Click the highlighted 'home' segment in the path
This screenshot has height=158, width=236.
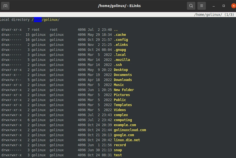tap(38, 20)
